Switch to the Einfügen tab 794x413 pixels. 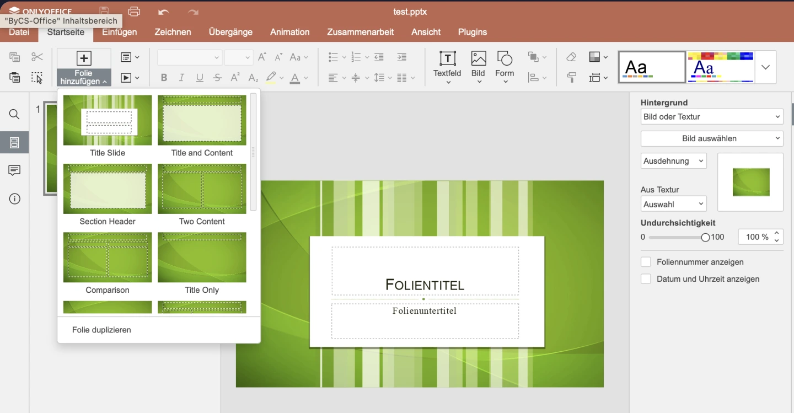[119, 32]
